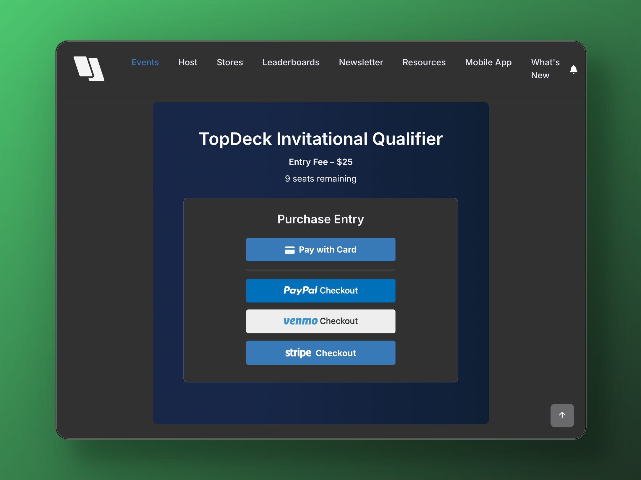Open the Resources menu

coord(424,62)
